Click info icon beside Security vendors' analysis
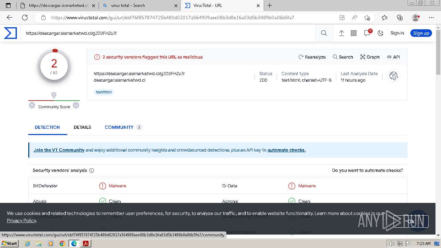Screen dimensions: 441x248 (x=92, y=170)
